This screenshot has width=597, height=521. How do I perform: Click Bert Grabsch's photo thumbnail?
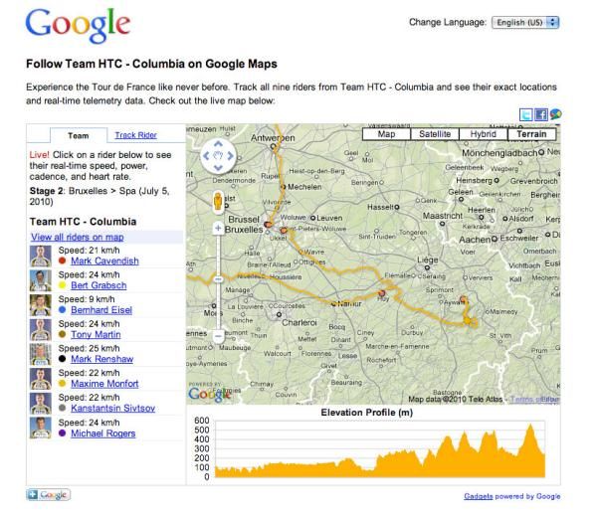41,280
